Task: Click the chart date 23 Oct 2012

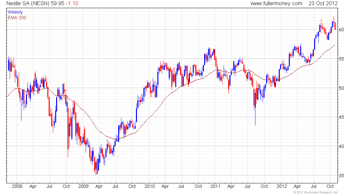Action: pyautogui.click(x=323, y=4)
